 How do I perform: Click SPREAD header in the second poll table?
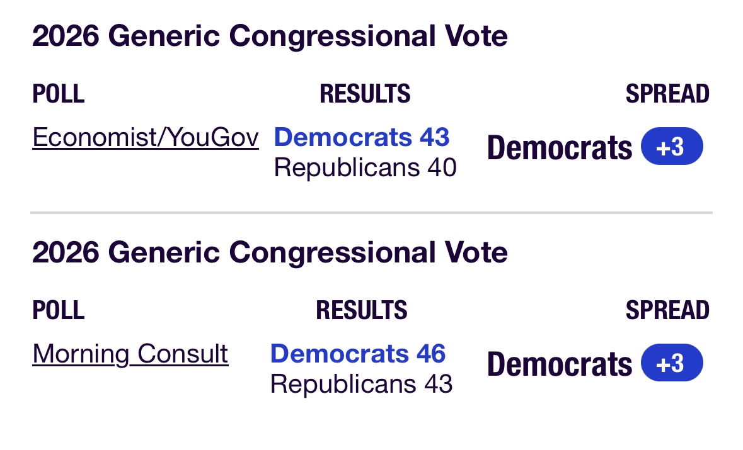pyautogui.click(x=667, y=310)
